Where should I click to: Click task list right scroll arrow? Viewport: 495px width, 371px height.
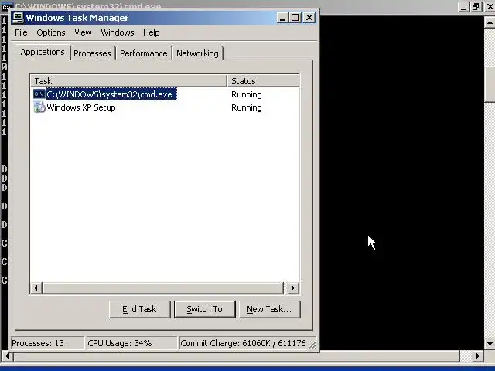coord(293,288)
